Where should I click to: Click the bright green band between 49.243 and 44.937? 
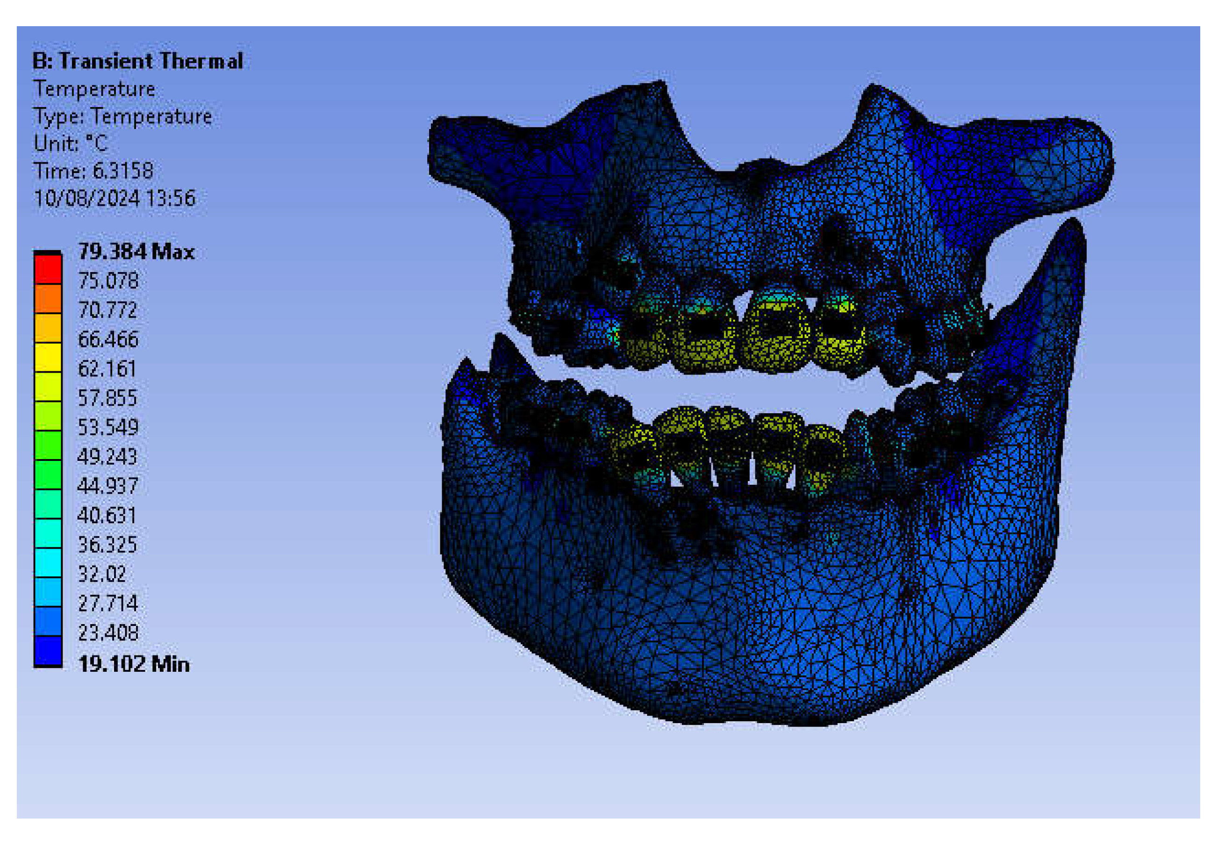(48, 474)
